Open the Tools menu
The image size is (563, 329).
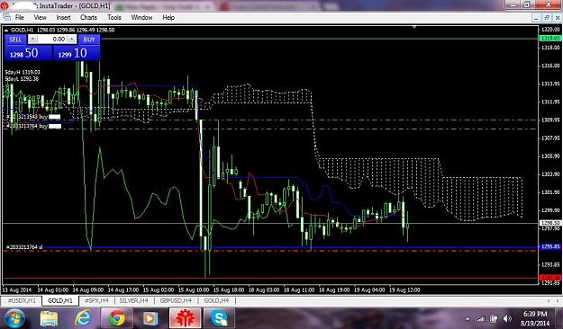(114, 17)
